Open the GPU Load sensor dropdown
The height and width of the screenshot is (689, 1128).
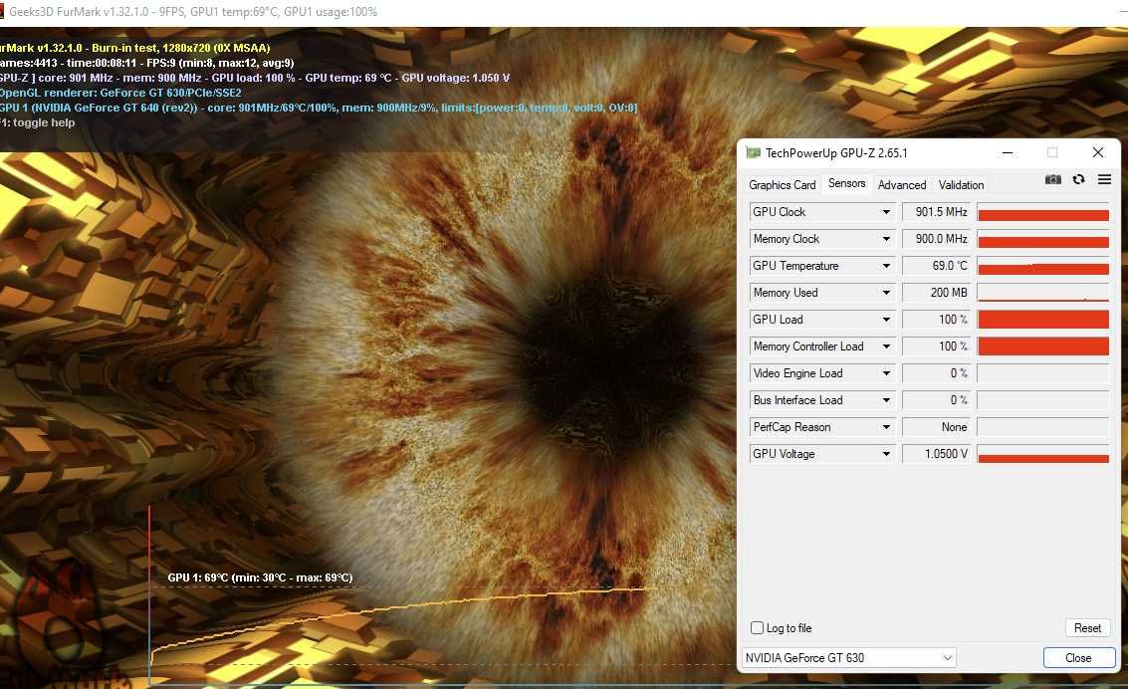[x=886, y=320]
